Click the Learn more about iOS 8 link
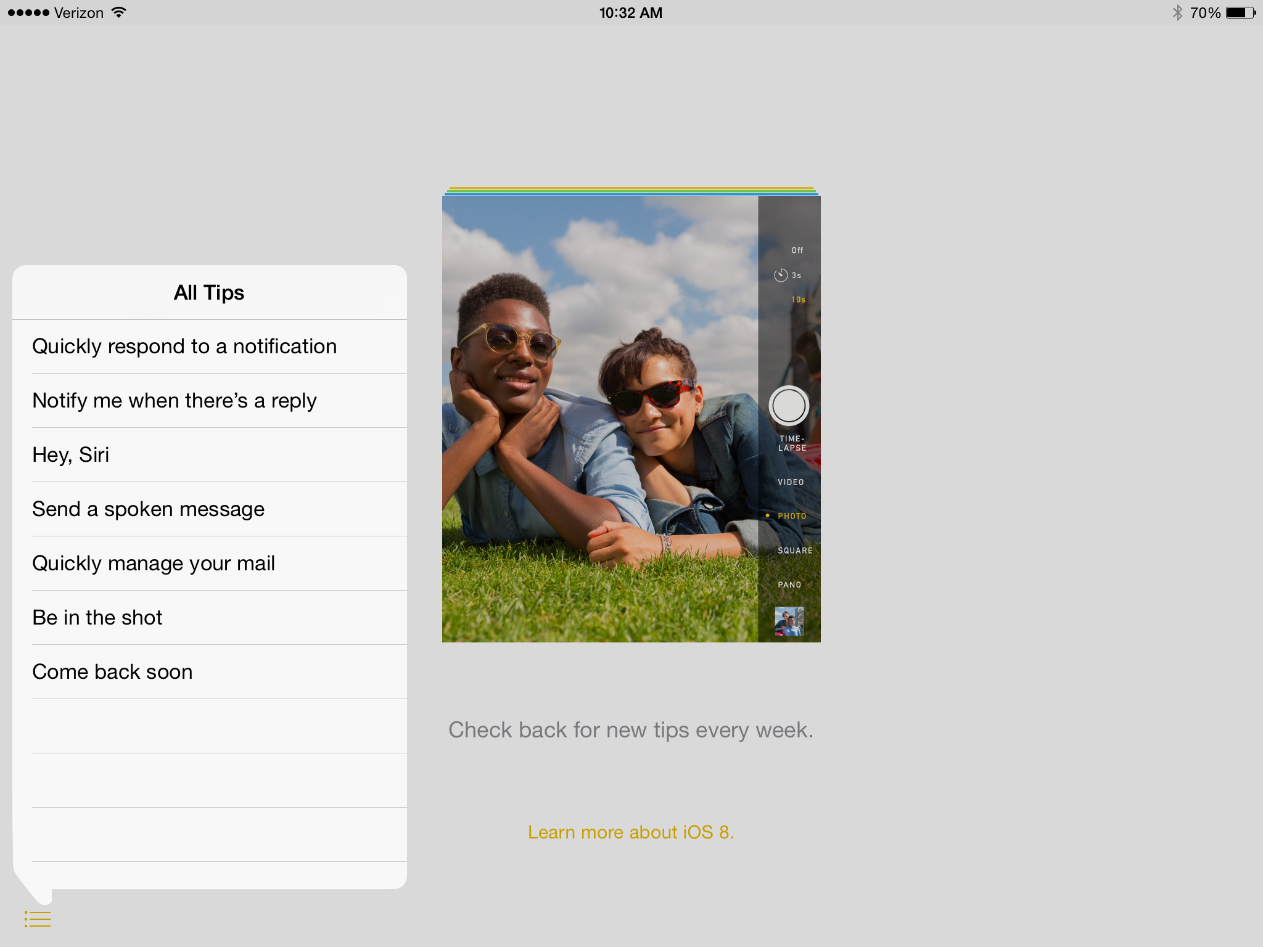The width and height of the screenshot is (1263, 947). 630,832
